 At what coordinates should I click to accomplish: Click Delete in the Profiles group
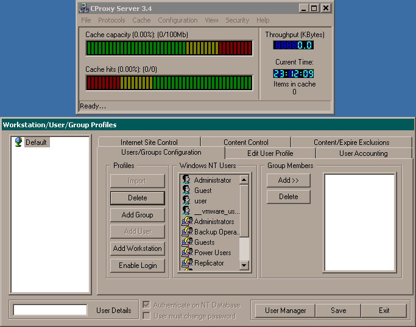pyautogui.click(x=138, y=198)
